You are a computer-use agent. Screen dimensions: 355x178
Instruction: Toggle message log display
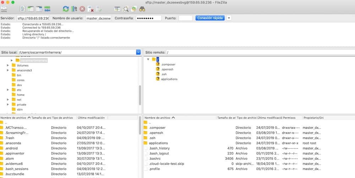coord(23,9)
